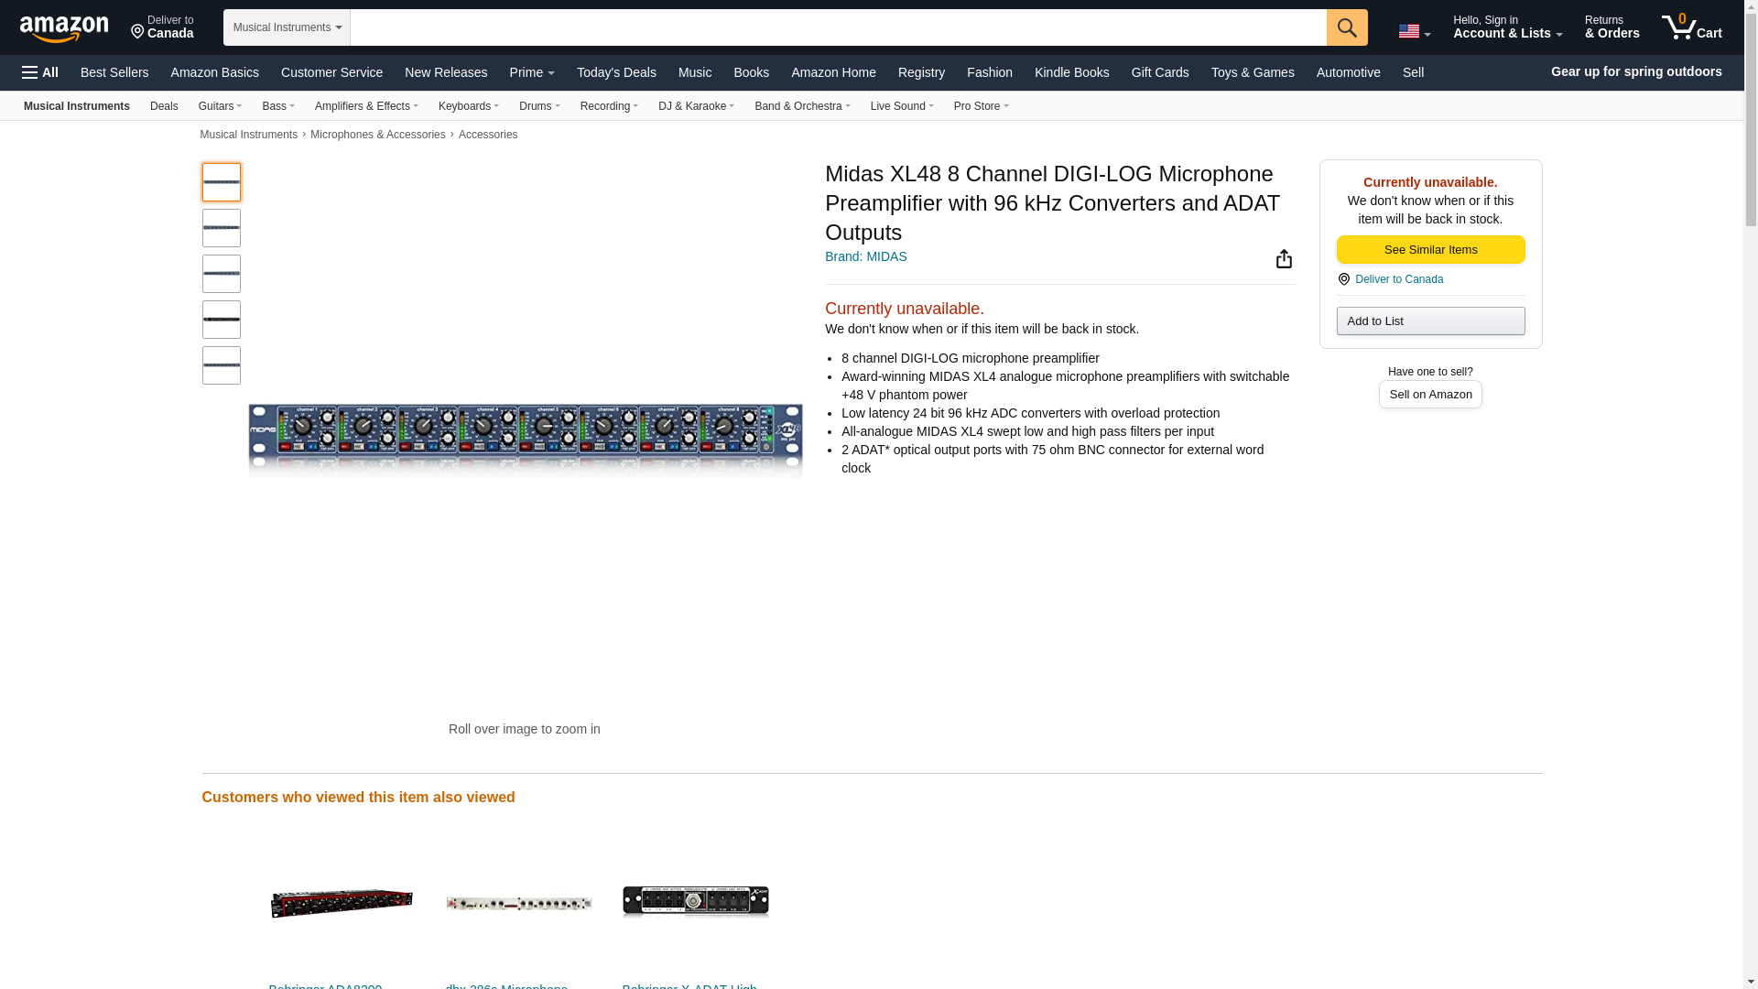Open the All hamburger menu
This screenshot has width=1758, height=989.
click(x=40, y=72)
